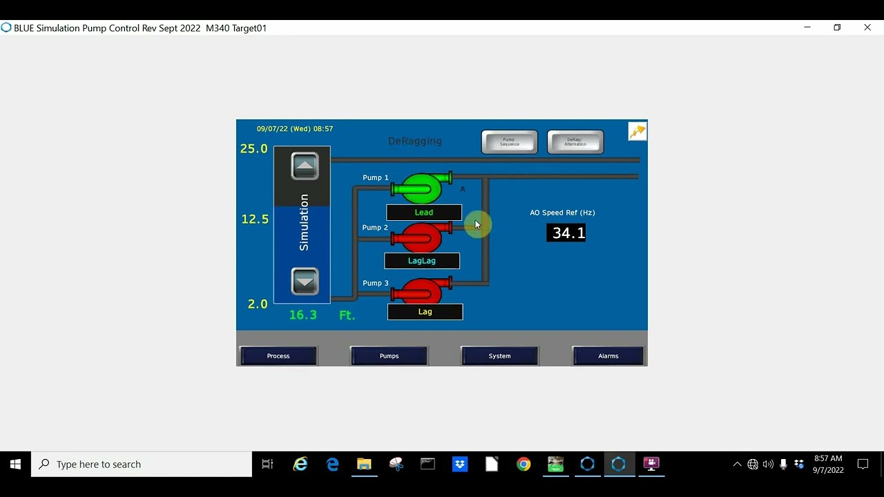Launch Internet Explorer from the taskbar
The image size is (884, 497).
click(x=300, y=465)
